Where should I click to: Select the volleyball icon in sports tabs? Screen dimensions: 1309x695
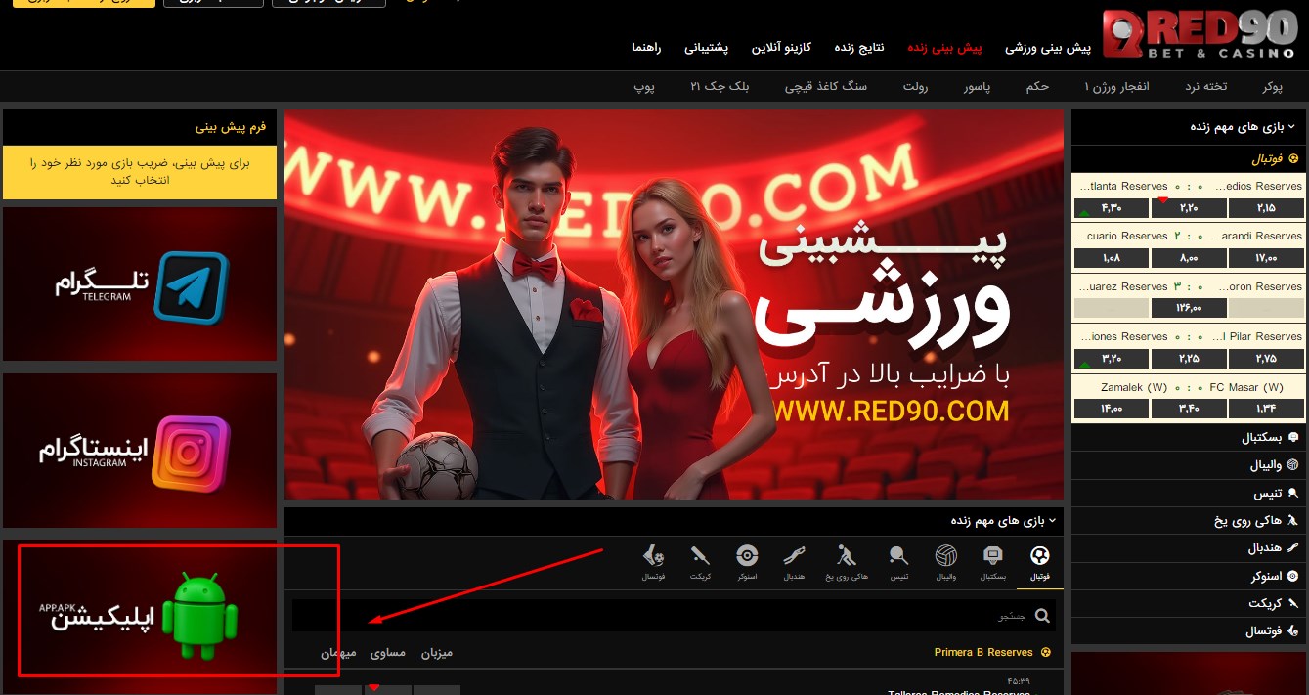pos(945,556)
